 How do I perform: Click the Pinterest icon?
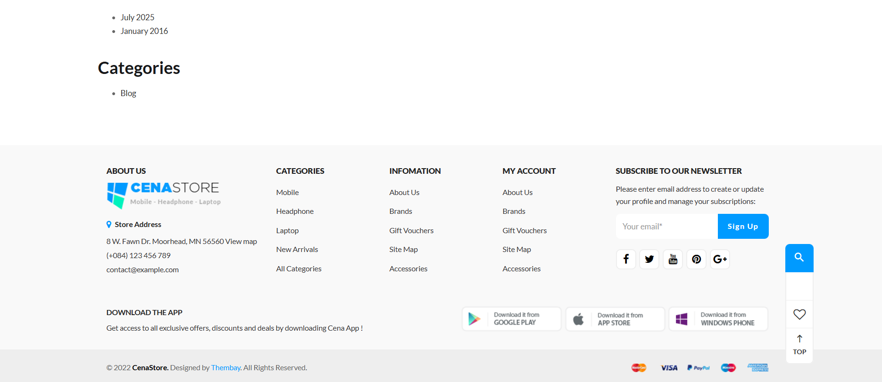697,259
